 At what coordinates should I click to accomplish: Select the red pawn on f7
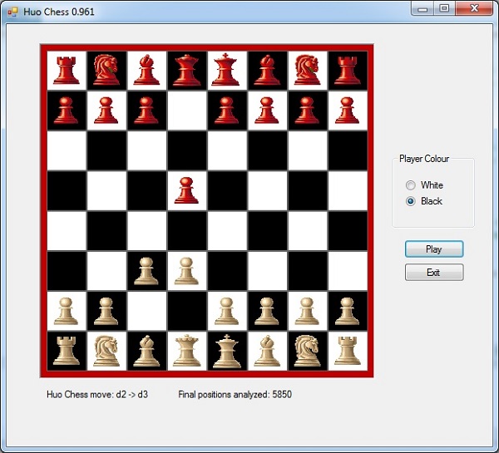267,111
